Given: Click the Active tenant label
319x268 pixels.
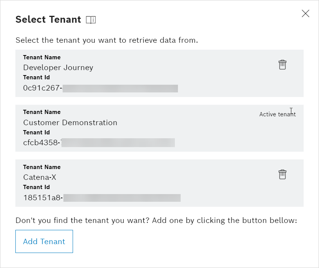Looking at the screenshot, I should coord(277,114).
